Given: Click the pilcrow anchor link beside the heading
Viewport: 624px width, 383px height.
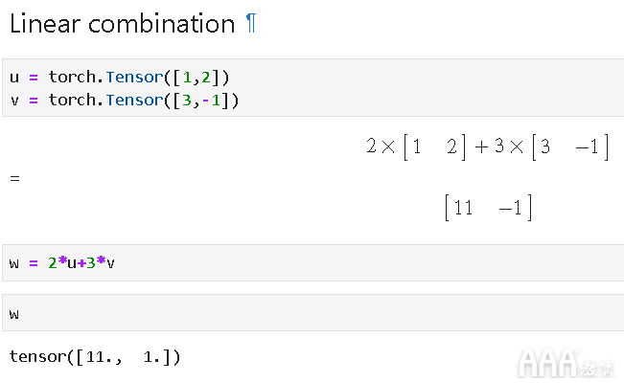Looking at the screenshot, I should coord(251,23).
